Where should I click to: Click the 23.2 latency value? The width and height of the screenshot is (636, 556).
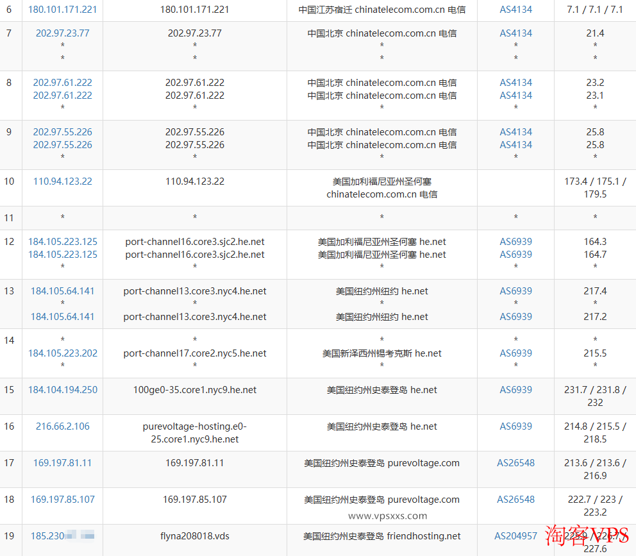pos(594,82)
